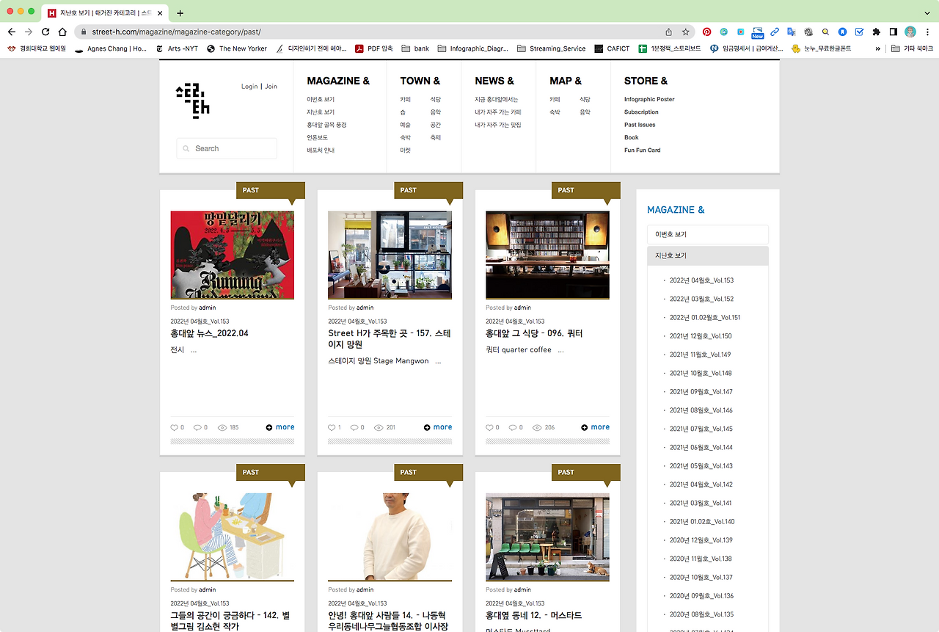Open the tab search dropdown arrow
This screenshot has height=632, width=939.
[x=927, y=13]
